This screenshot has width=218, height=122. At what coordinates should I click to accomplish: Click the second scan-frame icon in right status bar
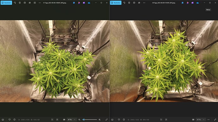coord(166,119)
